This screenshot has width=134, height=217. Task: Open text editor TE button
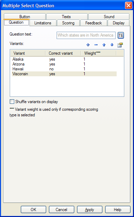(120, 35)
